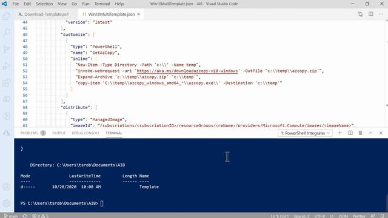Screen dimensions: 388x218
Task: Split the terminal panel
Action: click(350, 133)
